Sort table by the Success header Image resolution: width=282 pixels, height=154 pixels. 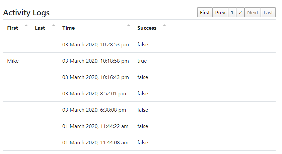click(147, 28)
